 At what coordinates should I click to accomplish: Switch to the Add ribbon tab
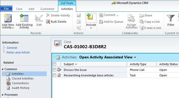click(x=31, y=9)
